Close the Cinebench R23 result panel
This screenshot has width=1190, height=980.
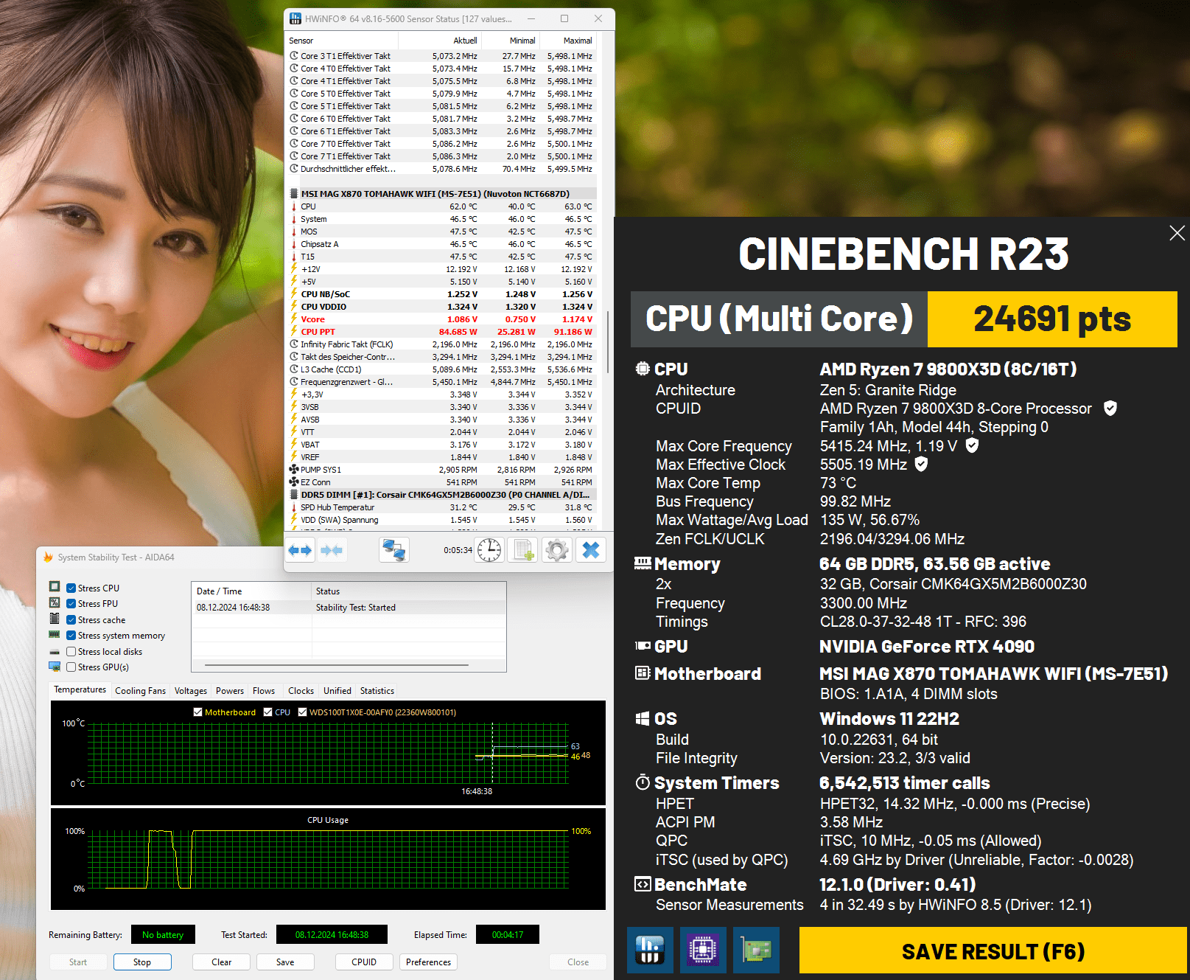[1177, 233]
